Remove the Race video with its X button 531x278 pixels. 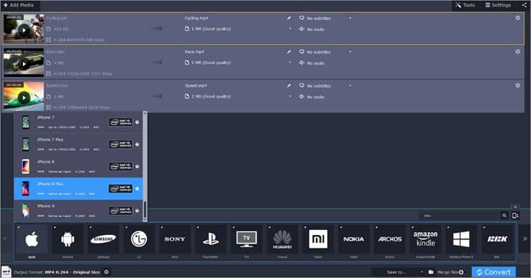(x=518, y=52)
